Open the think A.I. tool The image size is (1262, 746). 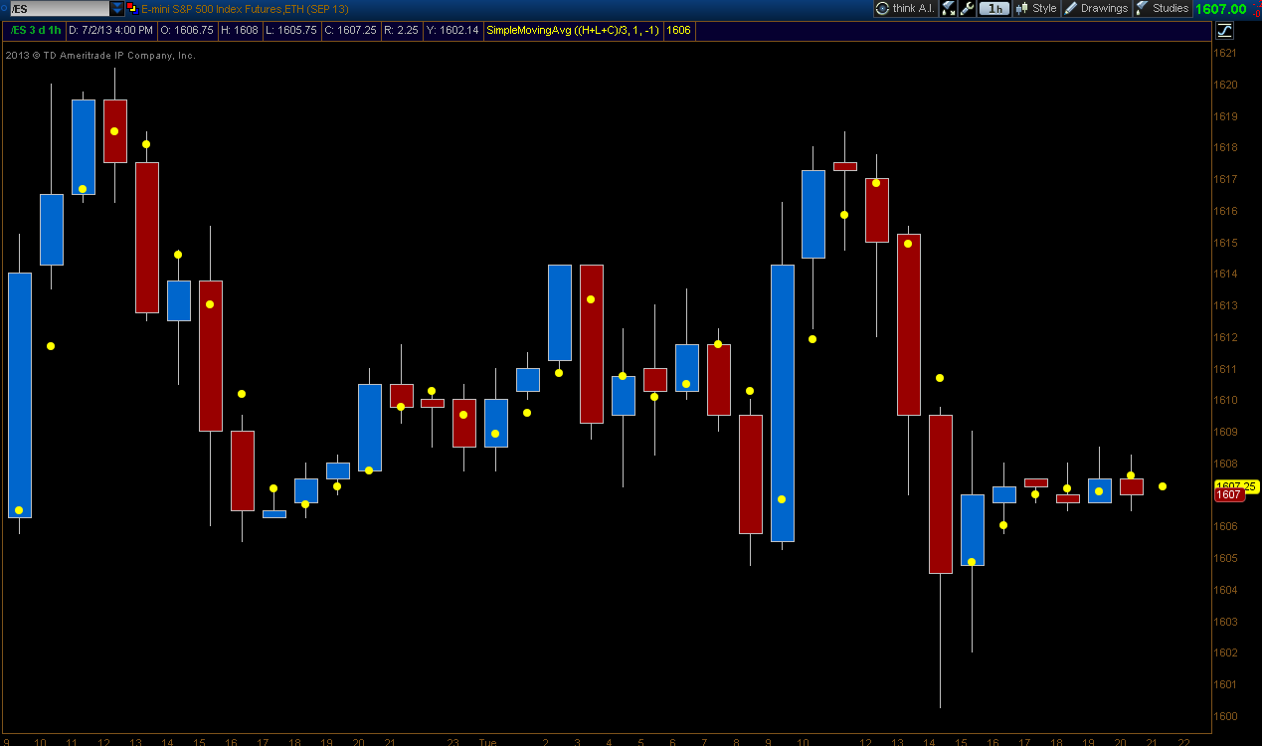coord(905,8)
